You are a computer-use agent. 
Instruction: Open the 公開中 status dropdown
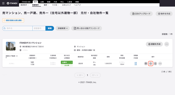click(67, 62)
